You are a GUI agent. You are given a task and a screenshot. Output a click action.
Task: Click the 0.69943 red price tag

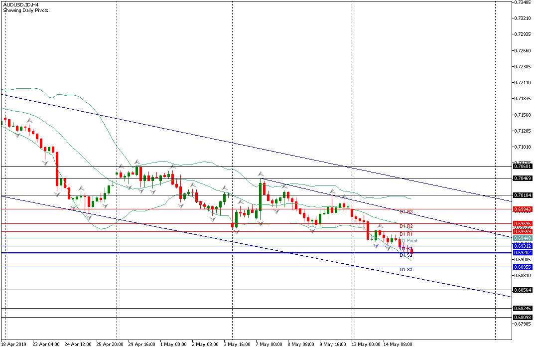click(x=522, y=209)
